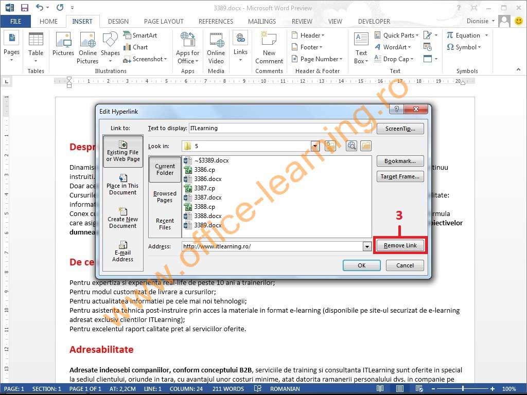
Task: Click the spelling proofing status icon
Action: point(258,389)
